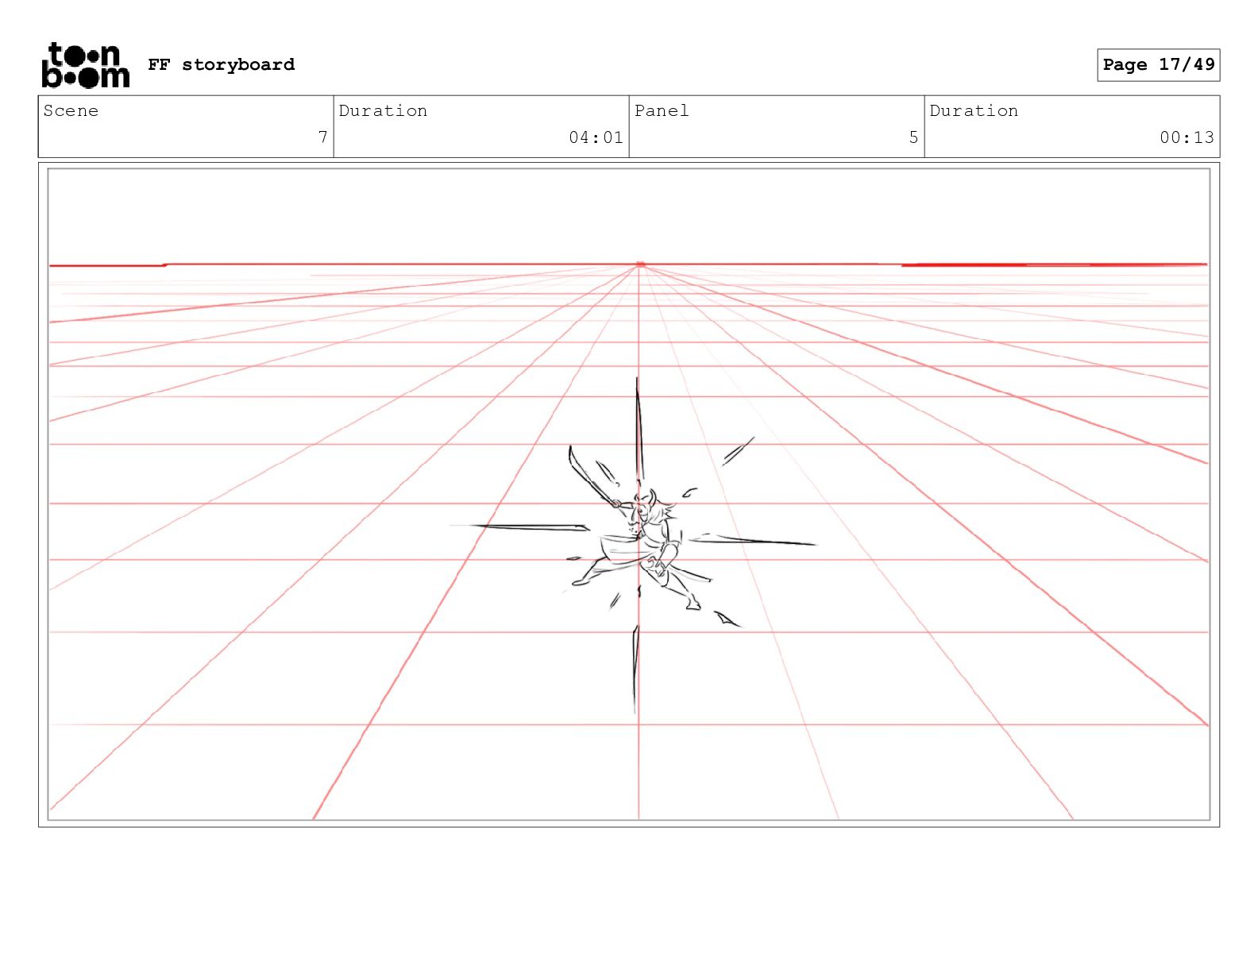Click the 'FF storyboard' title text
The width and height of the screenshot is (1258, 972).
pos(221,64)
